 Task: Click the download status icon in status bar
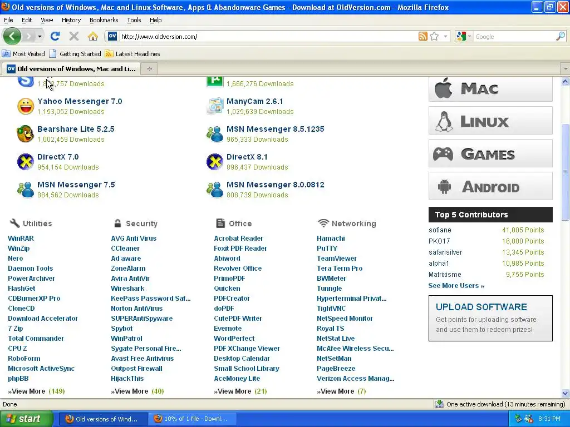pos(439,404)
